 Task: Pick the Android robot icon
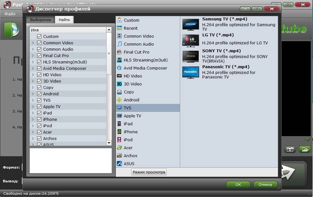point(119,100)
